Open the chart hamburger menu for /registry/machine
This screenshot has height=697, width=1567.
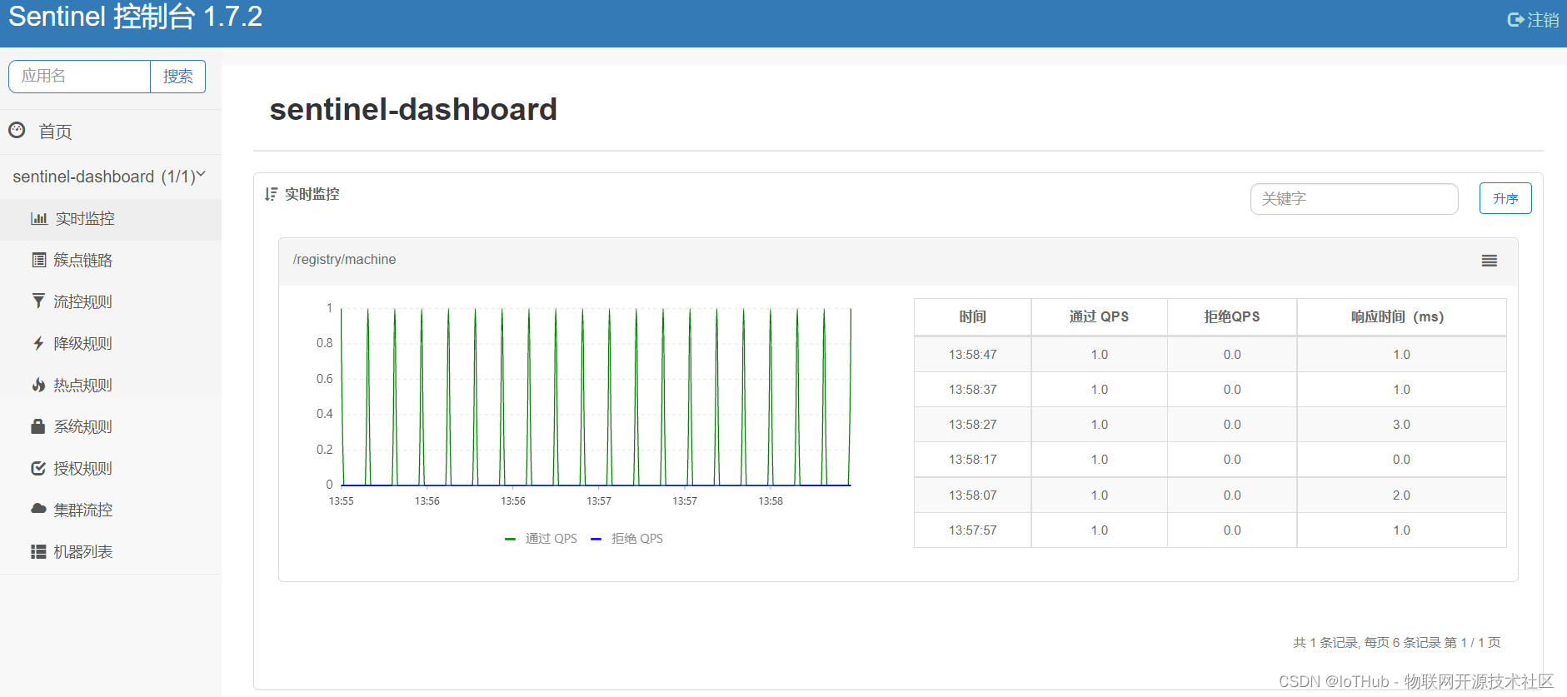pyautogui.click(x=1490, y=261)
